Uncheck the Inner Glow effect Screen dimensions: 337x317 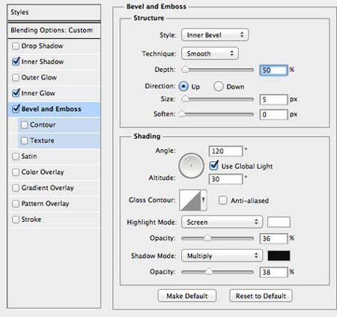[16, 93]
